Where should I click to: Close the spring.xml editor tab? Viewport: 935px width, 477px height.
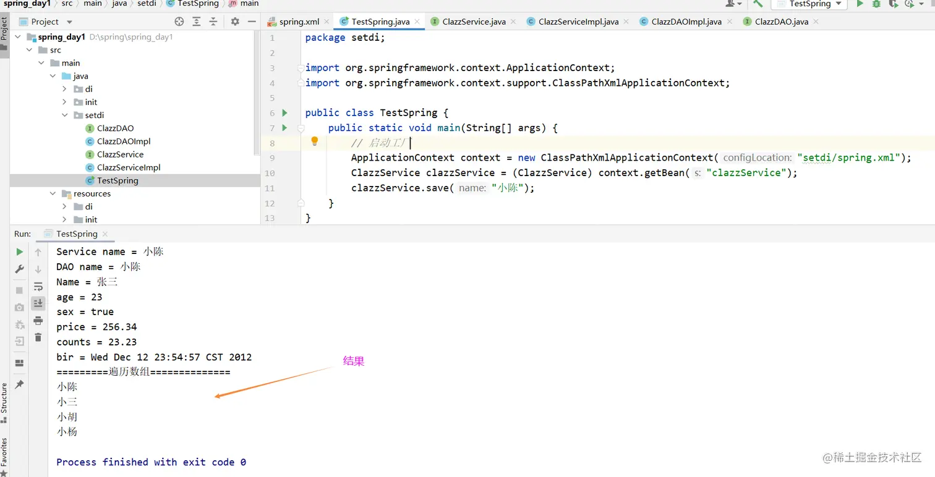pos(328,22)
